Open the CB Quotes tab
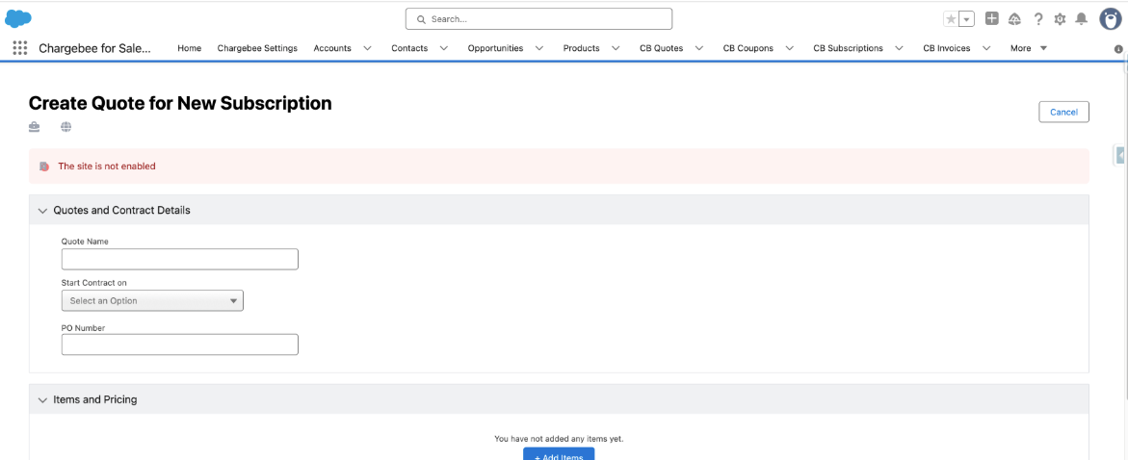This screenshot has width=1128, height=460. [661, 48]
